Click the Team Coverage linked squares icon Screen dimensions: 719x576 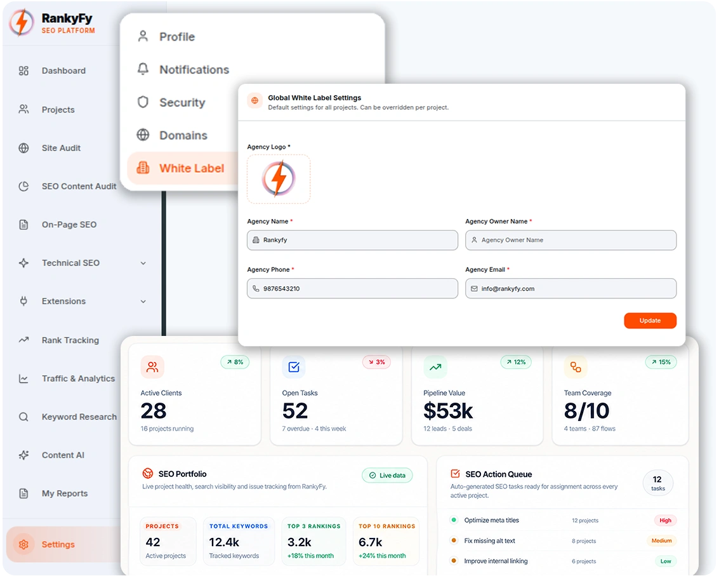coord(576,367)
